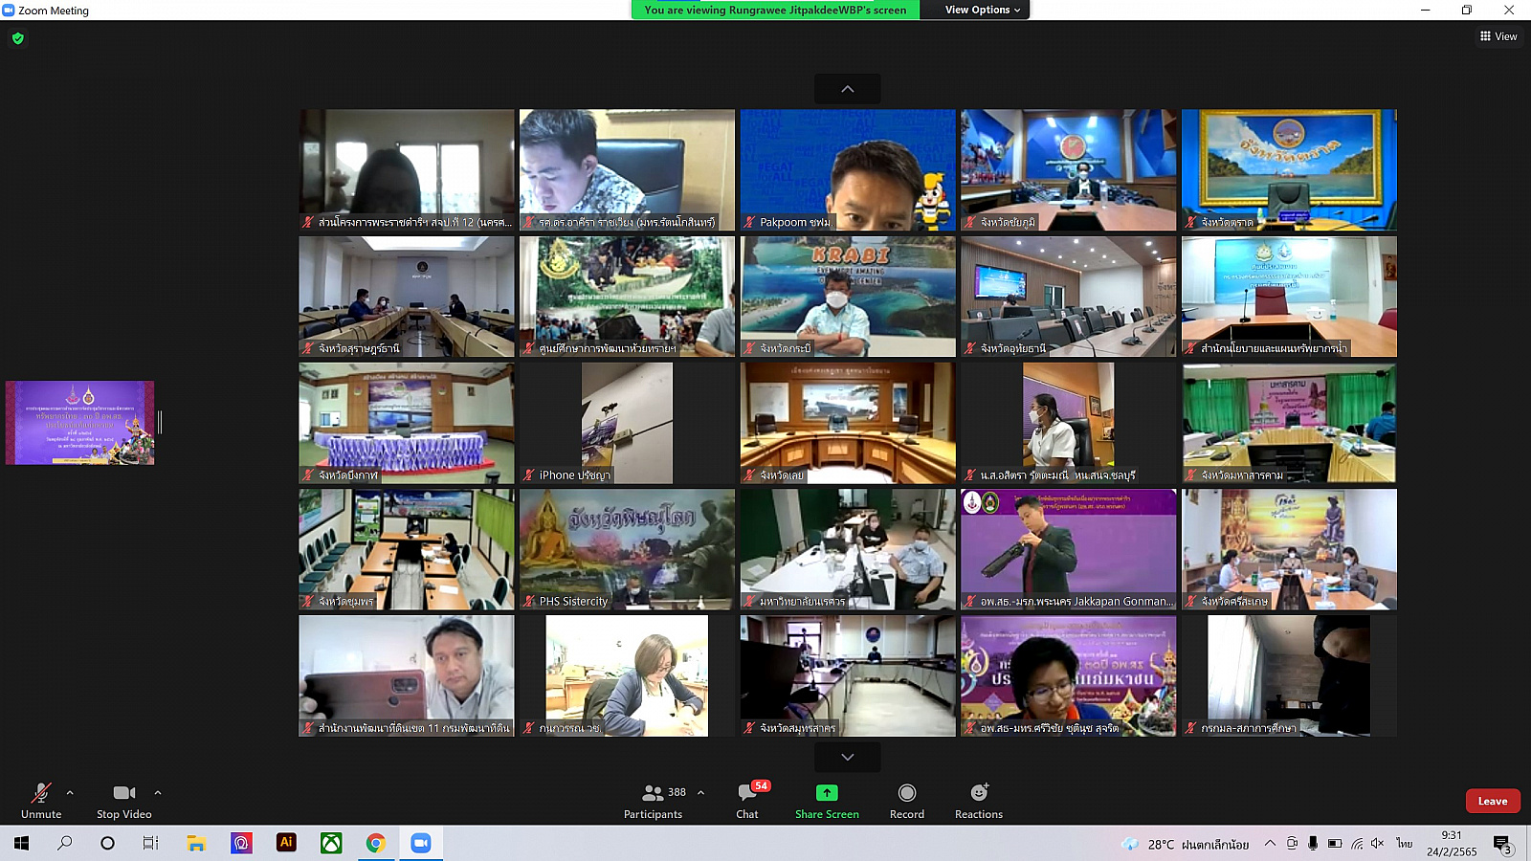
Task: Open the Reactions menu
Action: coord(978,801)
